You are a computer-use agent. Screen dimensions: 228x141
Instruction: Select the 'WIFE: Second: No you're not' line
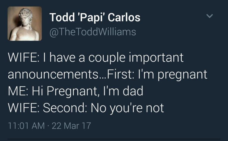click(x=86, y=108)
